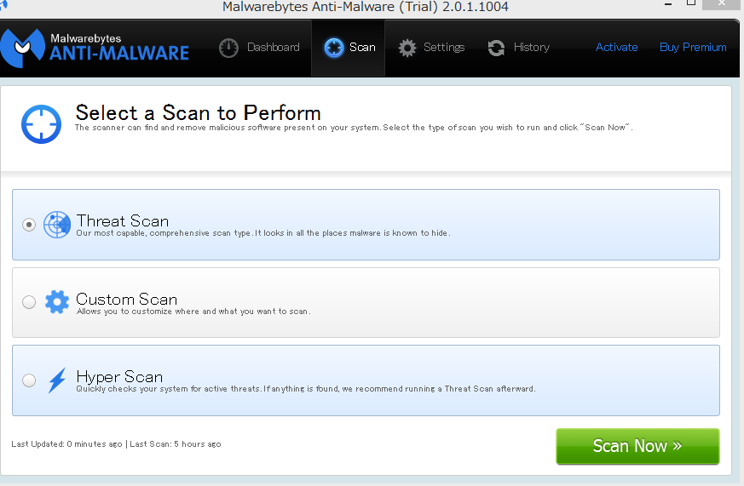
Task: Open the Settings tab
Action: coord(431,48)
